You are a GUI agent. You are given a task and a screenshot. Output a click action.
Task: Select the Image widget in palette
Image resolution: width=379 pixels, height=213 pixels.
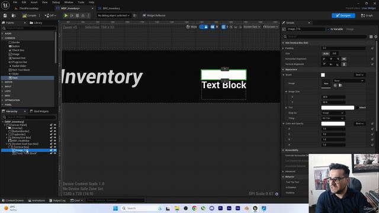coord(14,54)
